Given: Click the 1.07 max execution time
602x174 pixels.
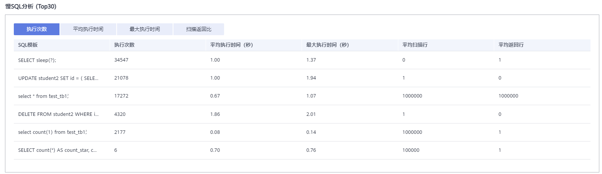Looking at the screenshot, I should [311, 96].
